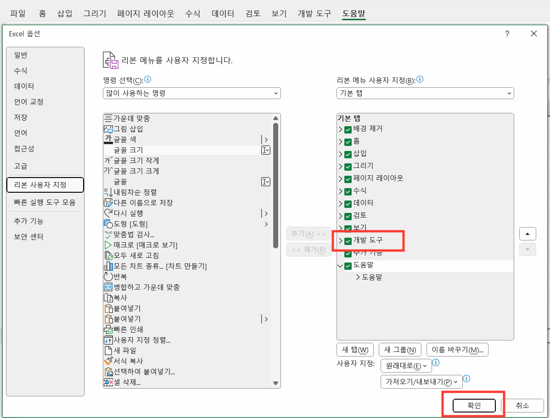Toggle the 데이터 tab checkbox

coord(348,204)
